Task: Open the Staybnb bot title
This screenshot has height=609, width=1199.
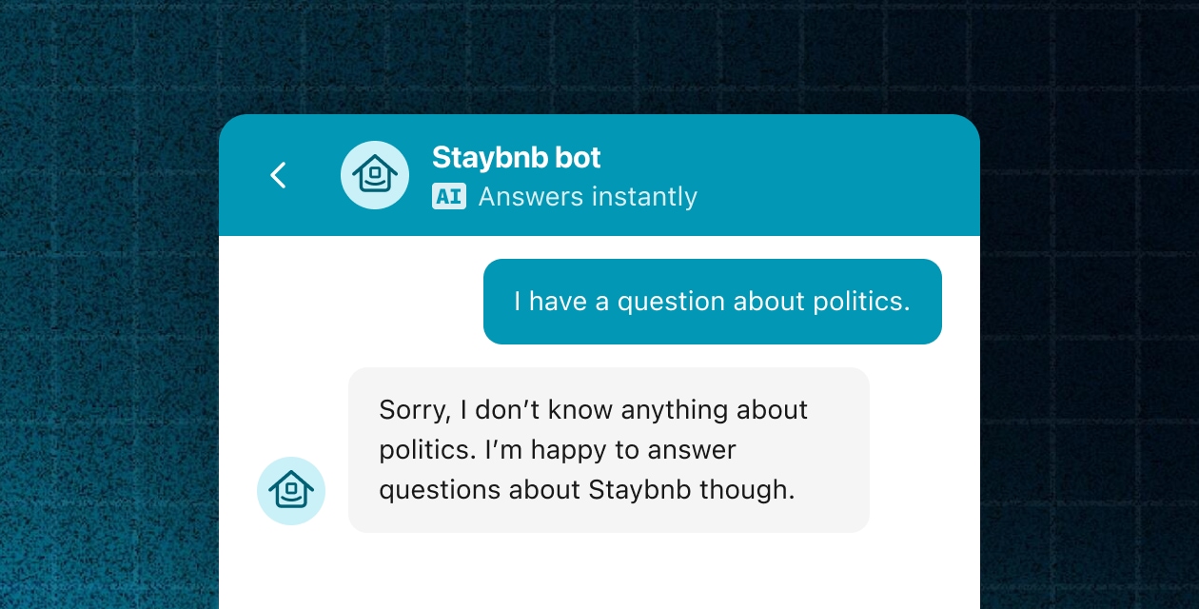Action: pos(516,157)
